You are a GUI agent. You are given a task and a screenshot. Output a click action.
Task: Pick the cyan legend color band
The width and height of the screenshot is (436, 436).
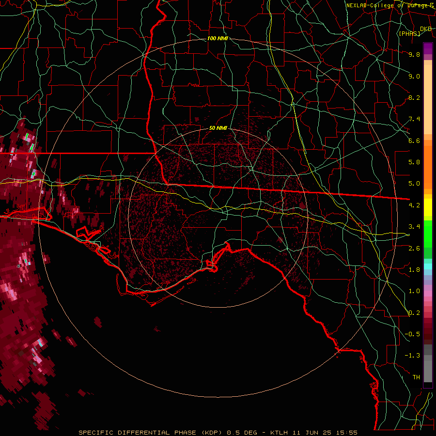coord(428,266)
